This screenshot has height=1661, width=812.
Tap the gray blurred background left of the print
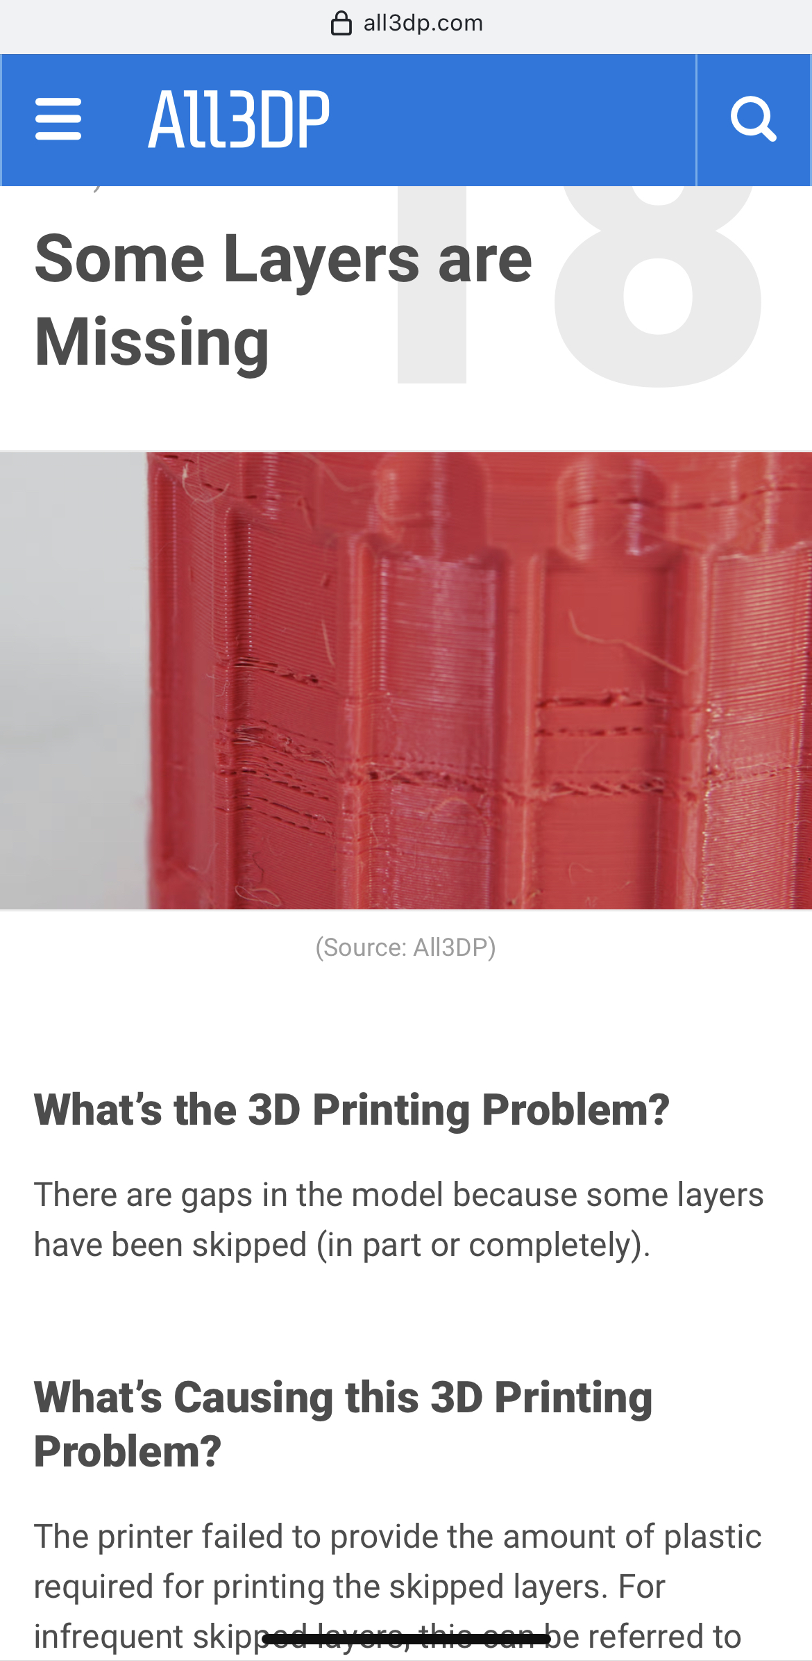click(73, 681)
